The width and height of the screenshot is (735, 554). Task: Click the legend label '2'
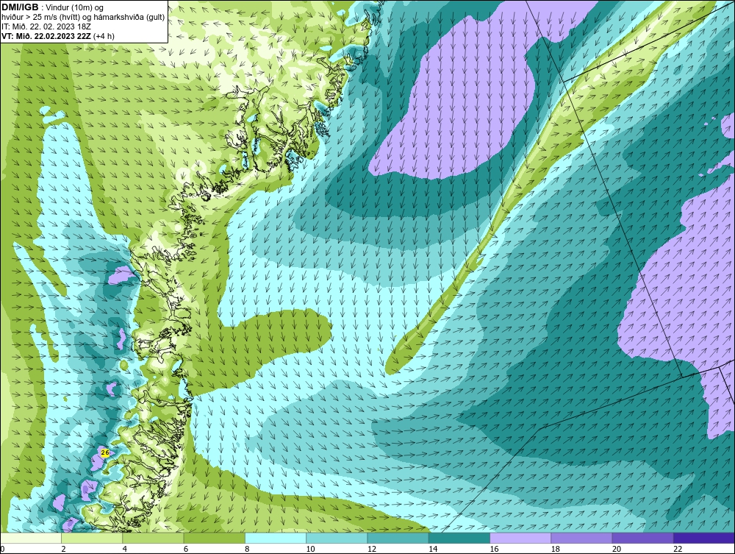63,550
